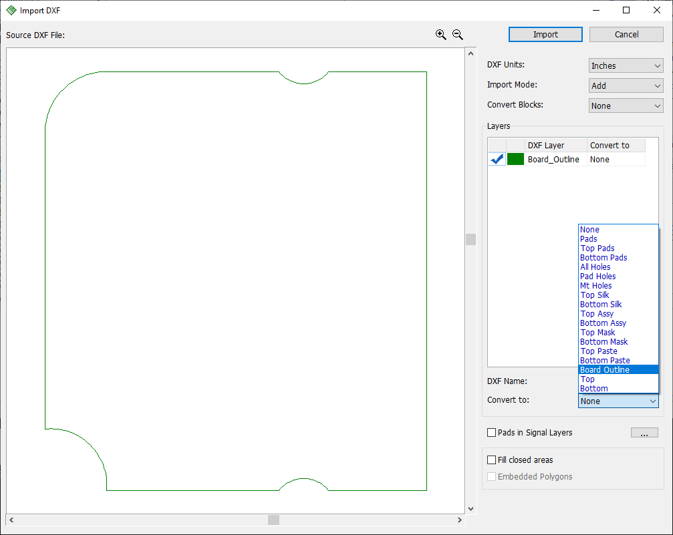This screenshot has width=673, height=535.
Task: Choose Bottom Mask layer option
Action: (x=618, y=342)
